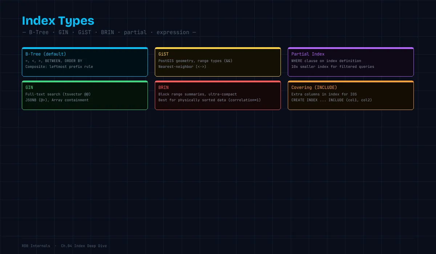Select 'CREATE INDEX ... INCLUDE (col1, col2)' text
The width and height of the screenshot is (436, 254).
(332, 100)
